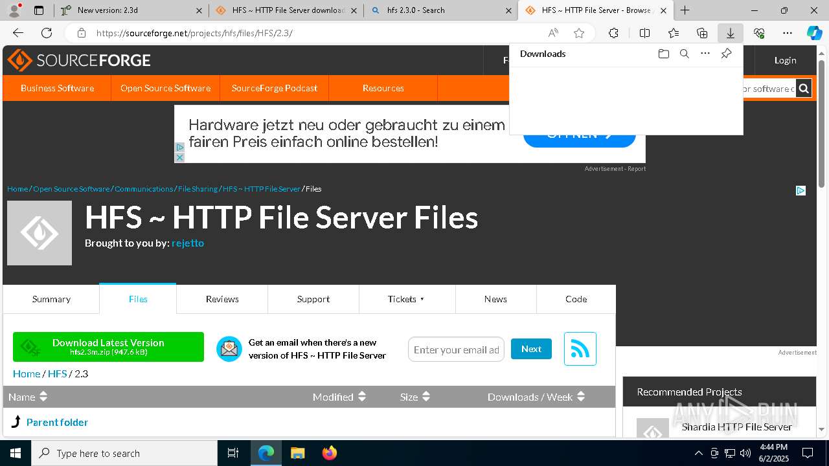The image size is (829, 466).
Task: Search downloads with magnifier icon
Action: [684, 54]
